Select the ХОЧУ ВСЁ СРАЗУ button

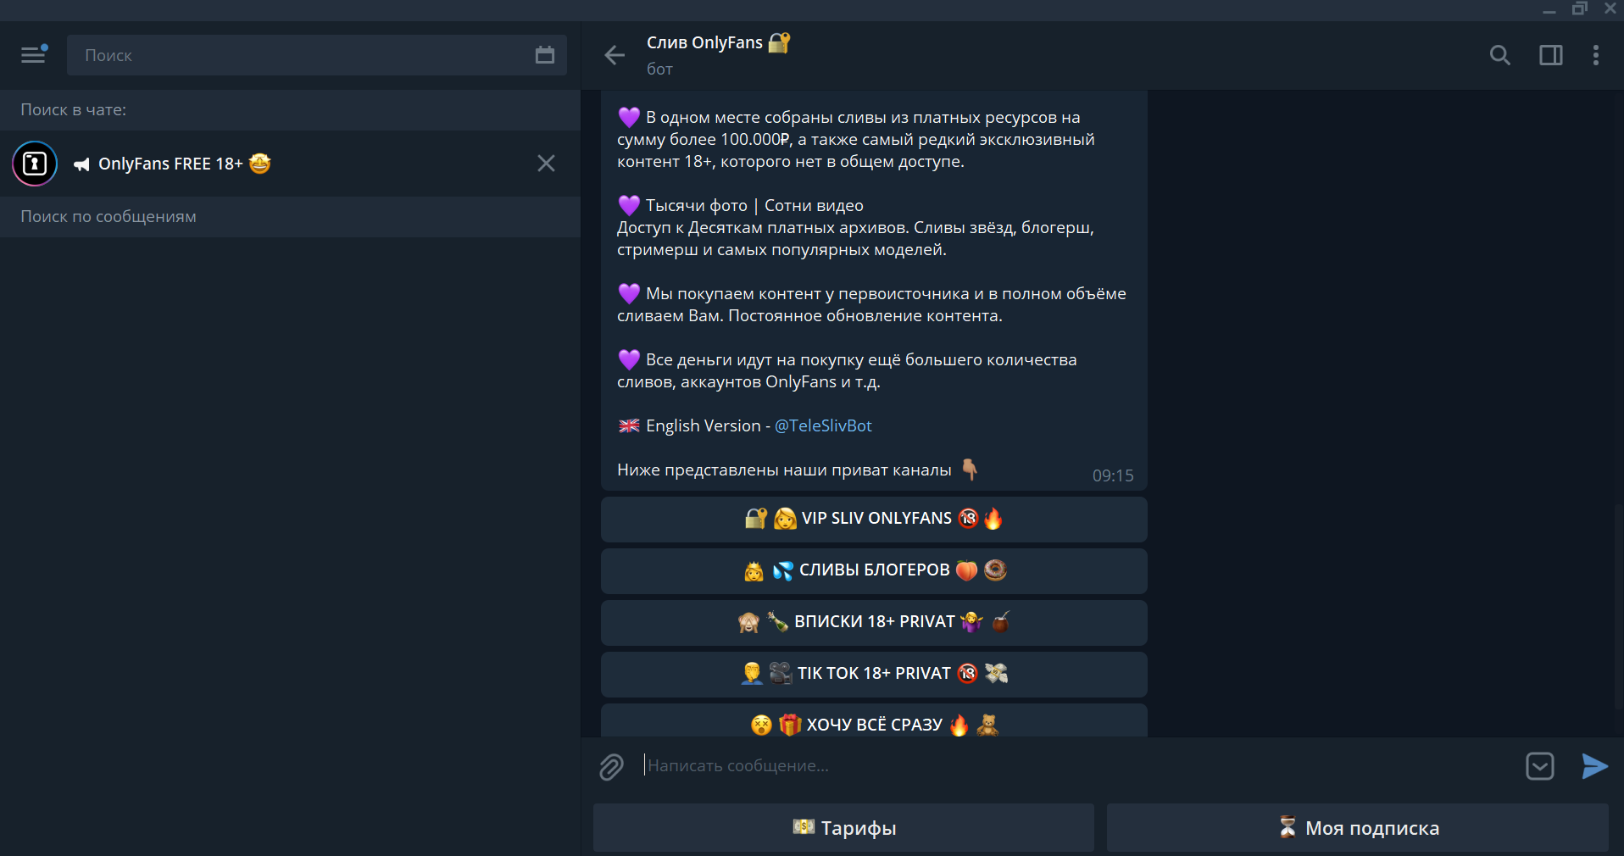[x=874, y=721]
